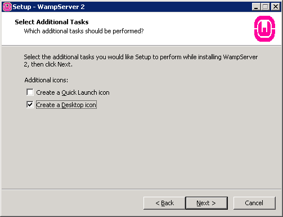Click the 'Create a Desktop icon' label text
This screenshot has height=217, width=283.
pos(66,105)
